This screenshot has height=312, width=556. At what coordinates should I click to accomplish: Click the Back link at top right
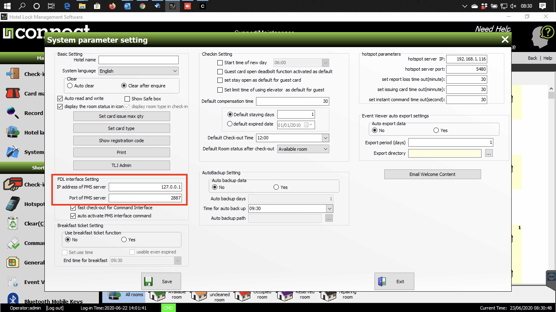[x=532, y=58]
